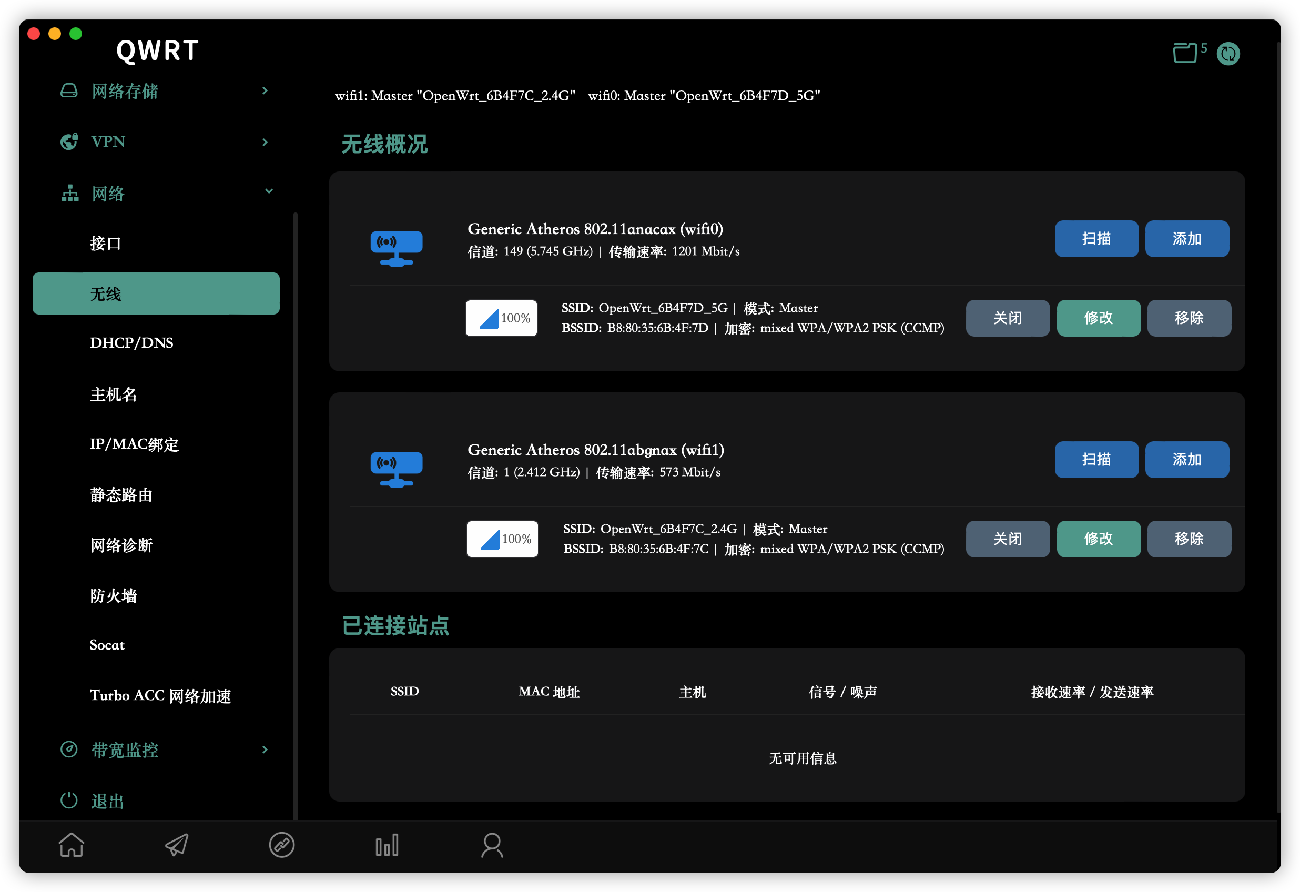
Task: Open the DHCP/DNS menu item
Action: tap(131, 342)
